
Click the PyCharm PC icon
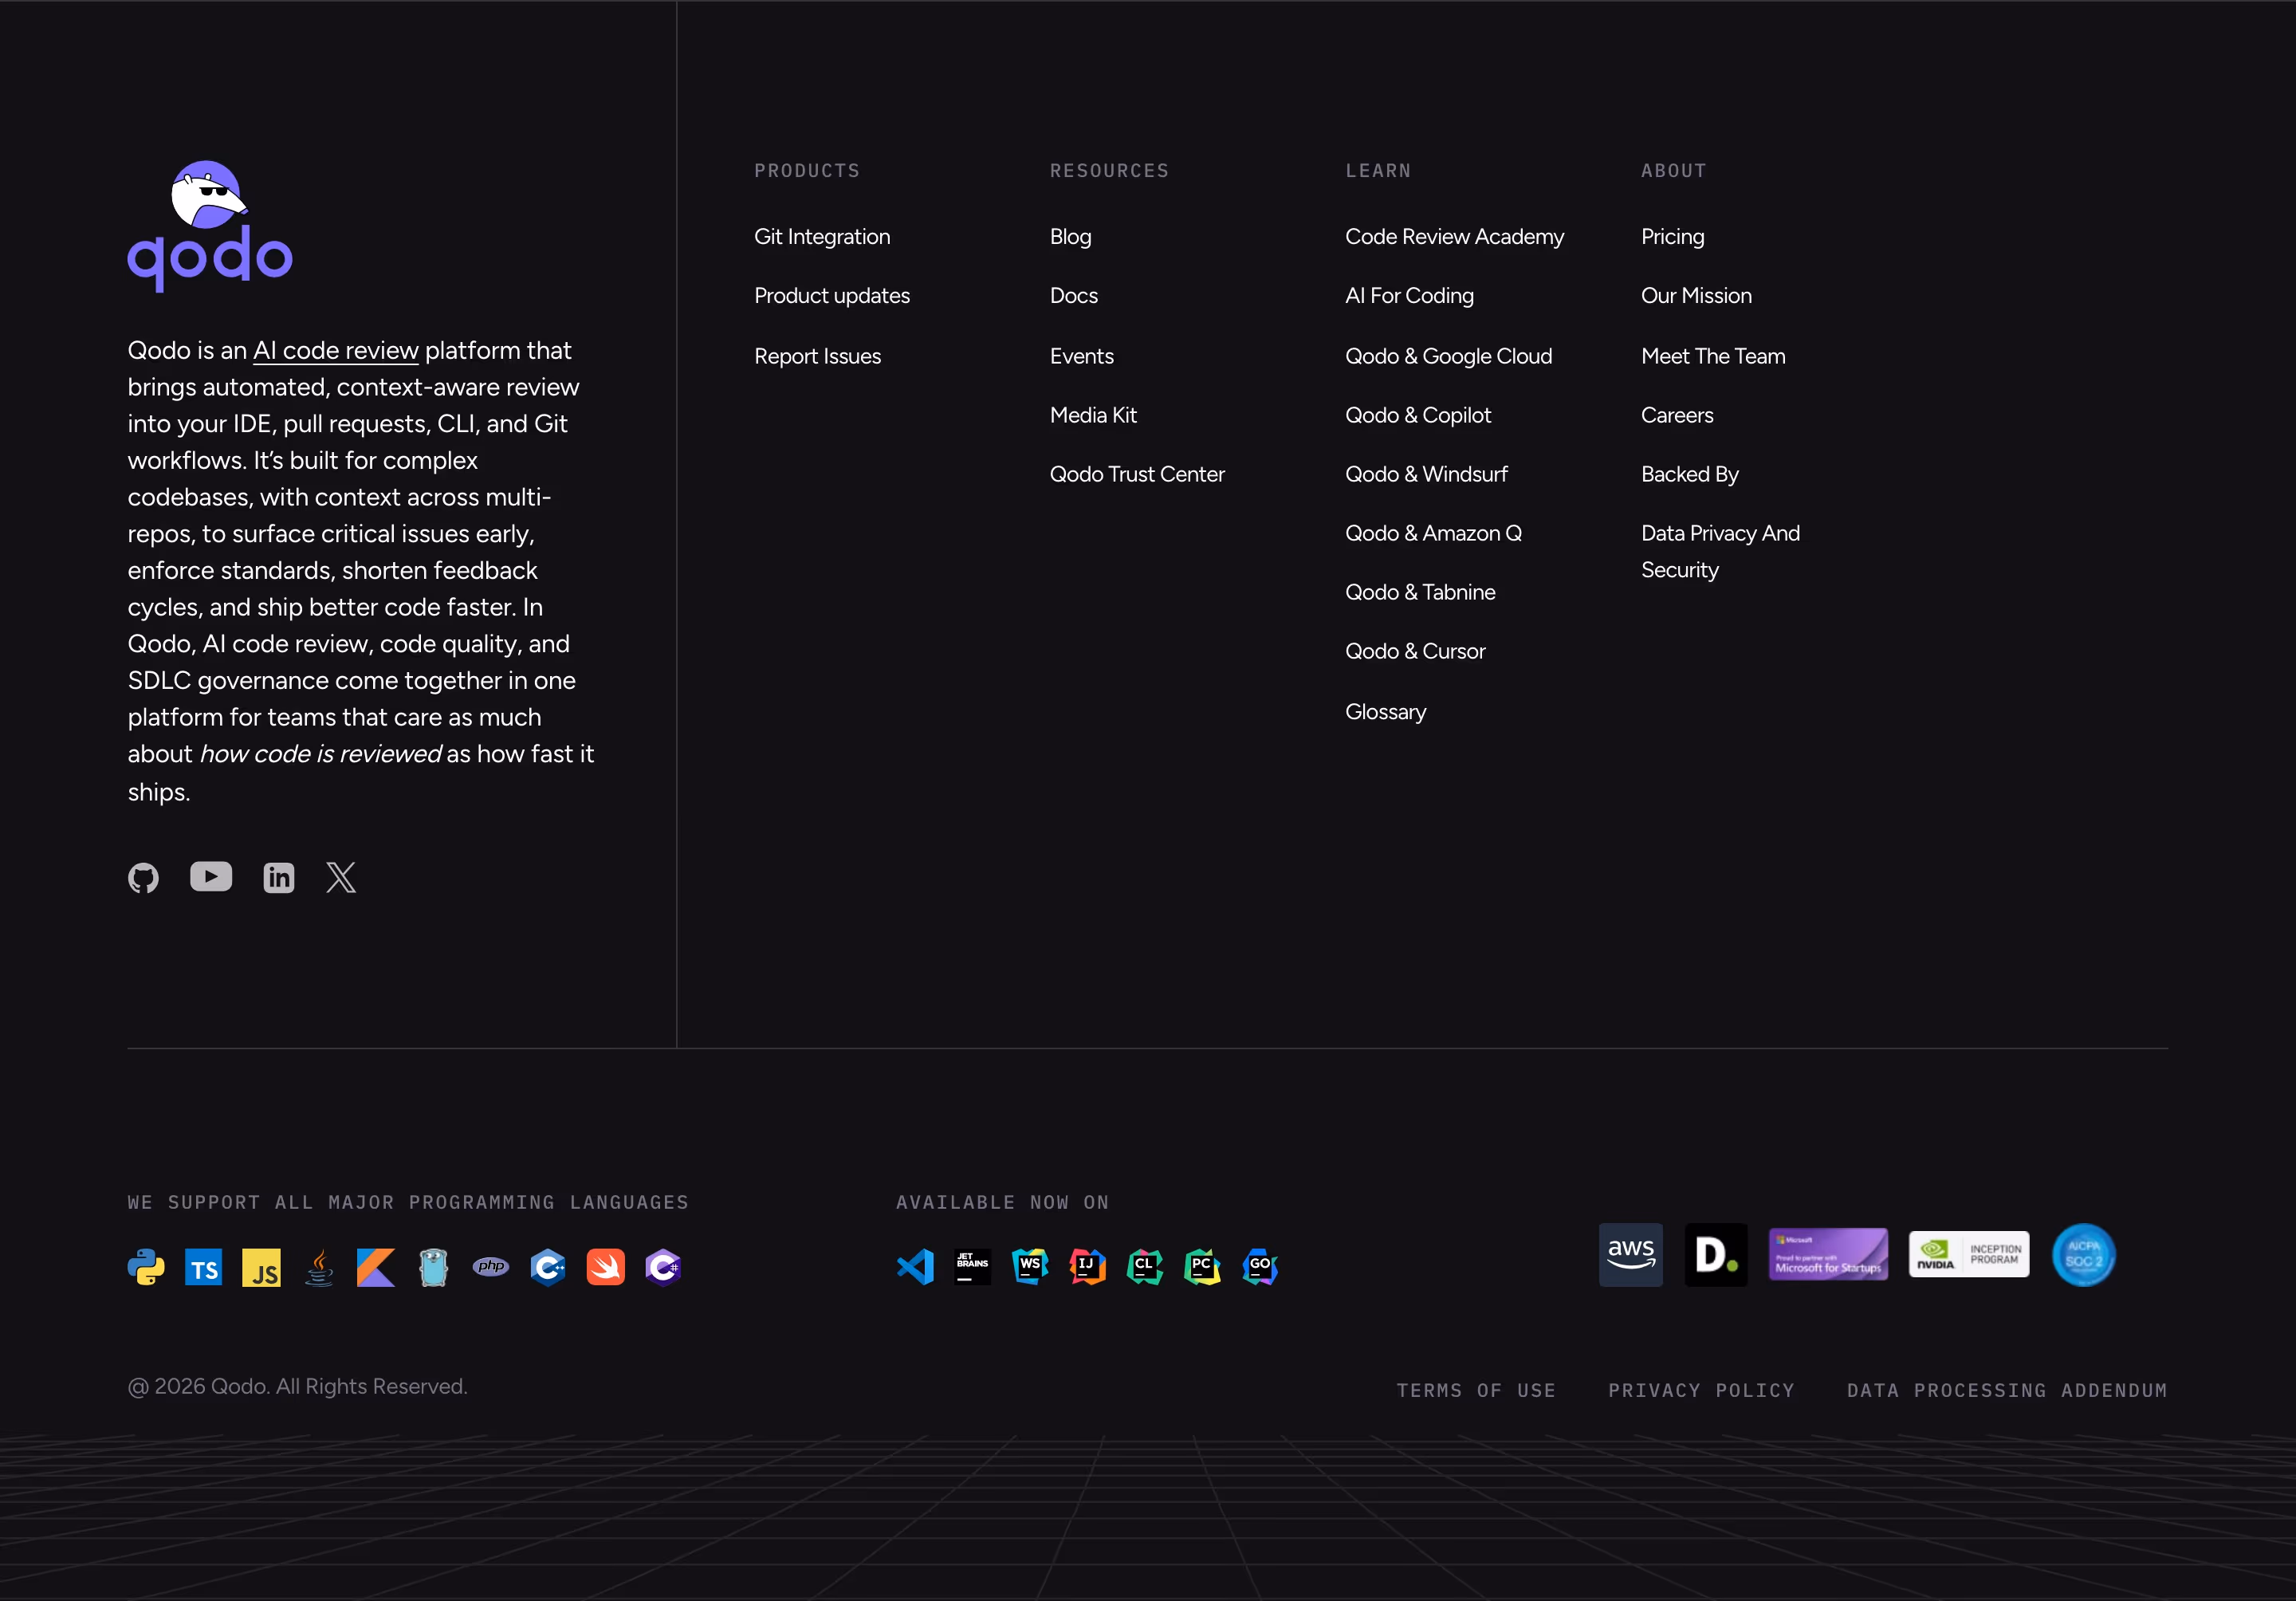point(1203,1267)
